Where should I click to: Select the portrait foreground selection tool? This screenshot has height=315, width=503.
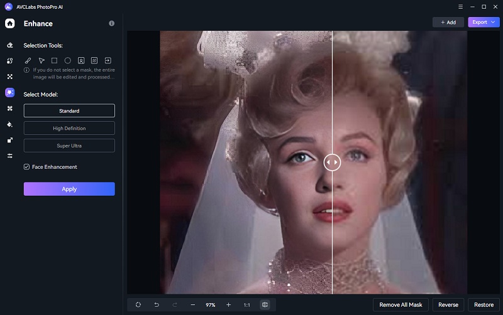point(81,60)
